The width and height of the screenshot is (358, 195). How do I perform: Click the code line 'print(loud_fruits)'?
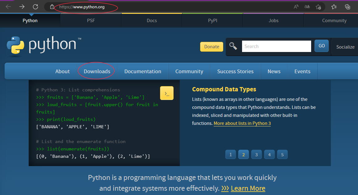(x=66, y=119)
